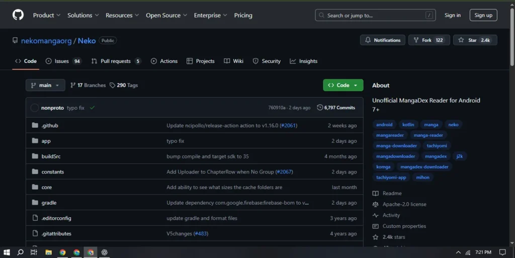Screen dimensions: 515x258
Task: Click the taskbar search magnifier icon
Action: pos(21,252)
